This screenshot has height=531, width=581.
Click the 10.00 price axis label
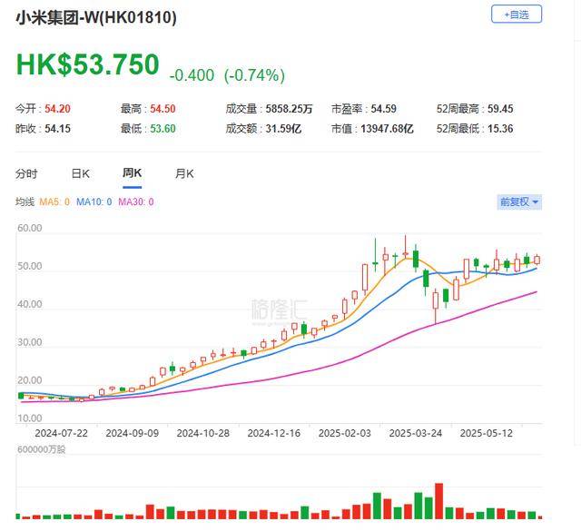click(x=30, y=418)
